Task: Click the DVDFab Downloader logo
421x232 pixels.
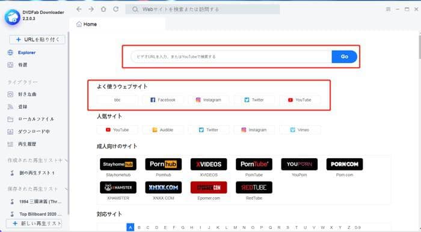Action: point(13,17)
